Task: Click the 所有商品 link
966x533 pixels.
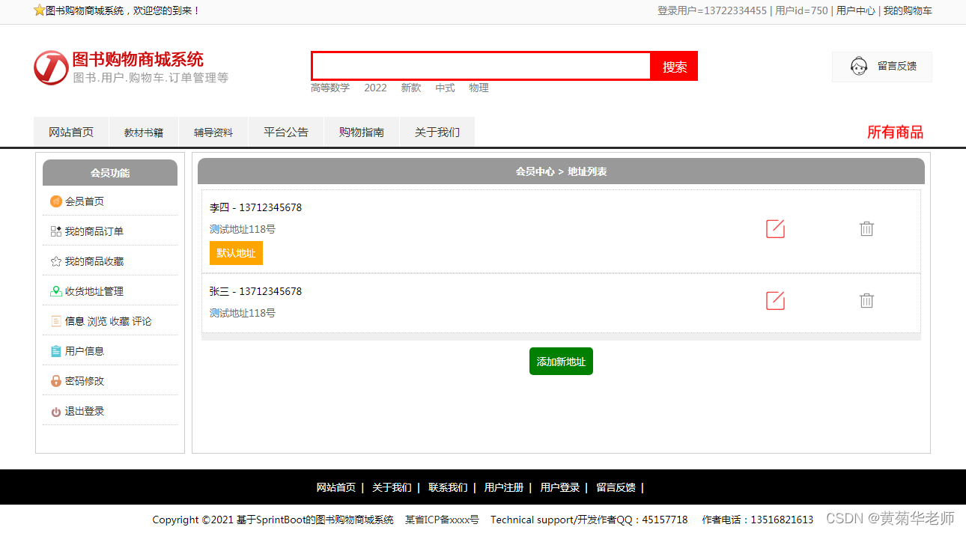Action: coord(895,133)
